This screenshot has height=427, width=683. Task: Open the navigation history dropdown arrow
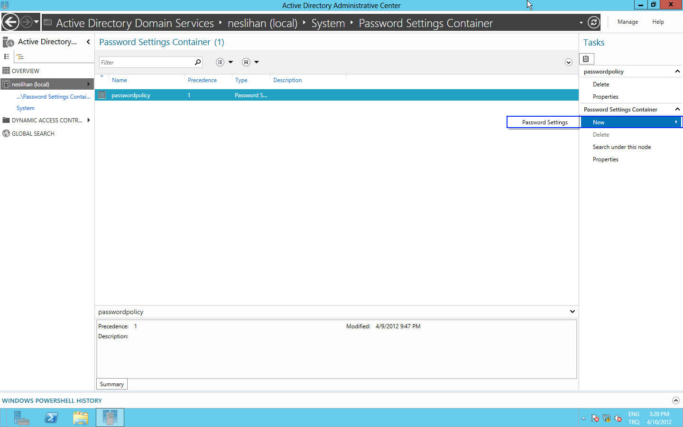[x=37, y=22]
